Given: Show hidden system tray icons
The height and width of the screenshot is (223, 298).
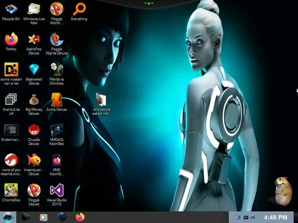Looking at the screenshot, I should pos(232,217).
